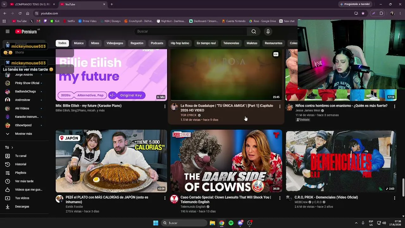Select the Videojuegos filter chip
This screenshot has width=405, height=228.
pyautogui.click(x=115, y=43)
